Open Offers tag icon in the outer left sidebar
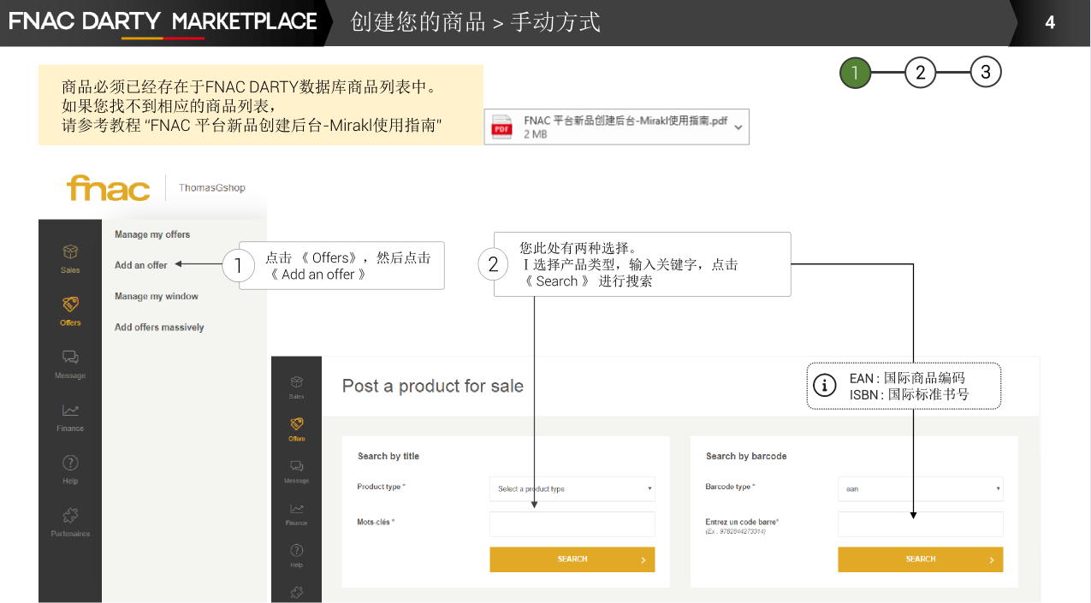The width and height of the screenshot is (1091, 603). [70, 304]
